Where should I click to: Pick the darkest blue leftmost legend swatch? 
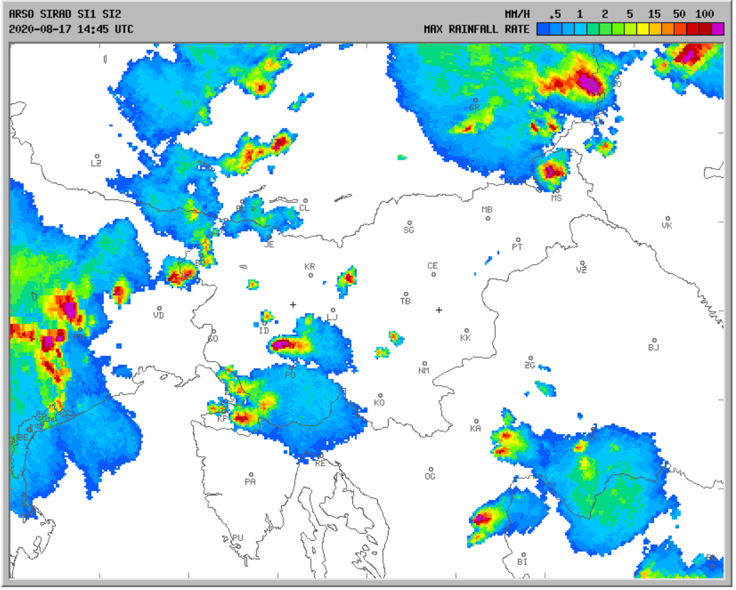point(543,29)
